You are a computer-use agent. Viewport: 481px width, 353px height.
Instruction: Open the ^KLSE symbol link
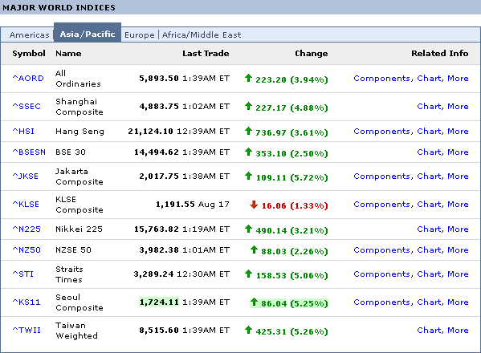coord(26,205)
